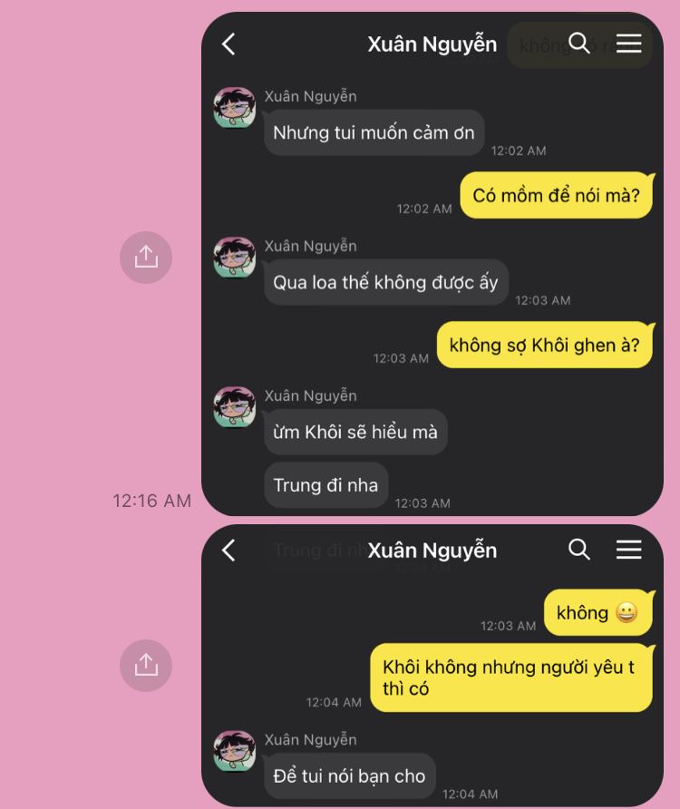
Task: Tap the 'Qua loa thế không được ấy' message
Action: tap(386, 282)
